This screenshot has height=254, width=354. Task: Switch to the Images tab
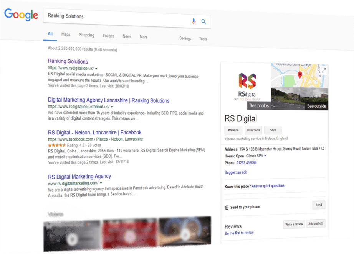coord(108,36)
